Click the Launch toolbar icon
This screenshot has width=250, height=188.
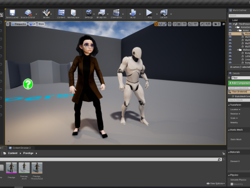164,13
